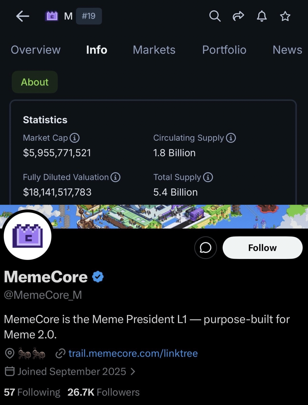This screenshot has height=405, width=308.
Task: Toggle the favorite star icon
Action: (285, 16)
